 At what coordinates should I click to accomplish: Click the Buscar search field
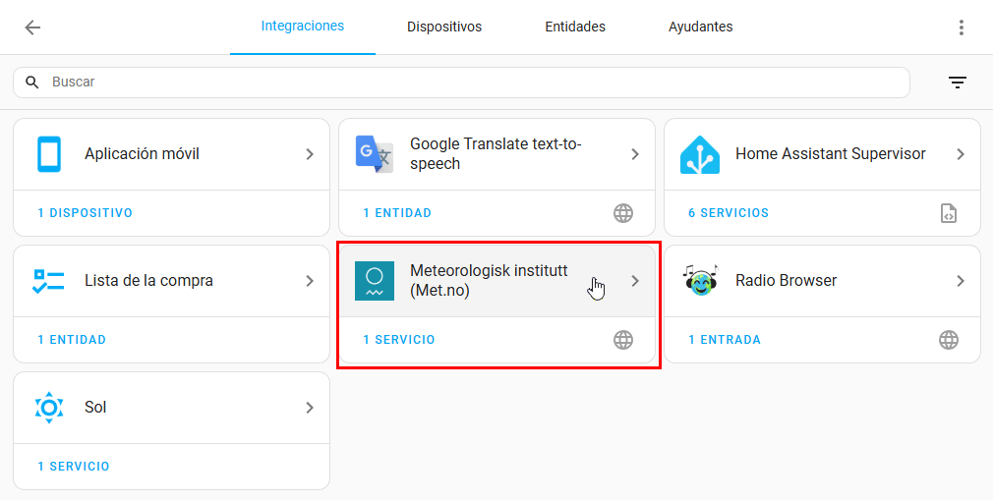(472, 83)
